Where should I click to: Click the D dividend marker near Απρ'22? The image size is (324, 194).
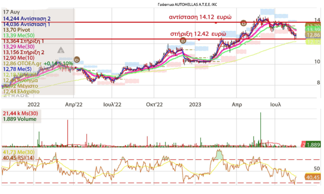pyautogui.click(x=77, y=60)
